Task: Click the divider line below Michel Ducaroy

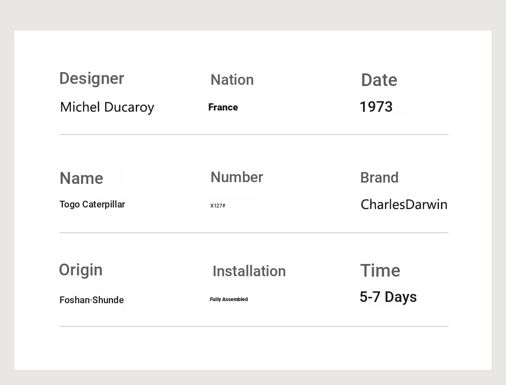Action: click(x=254, y=135)
